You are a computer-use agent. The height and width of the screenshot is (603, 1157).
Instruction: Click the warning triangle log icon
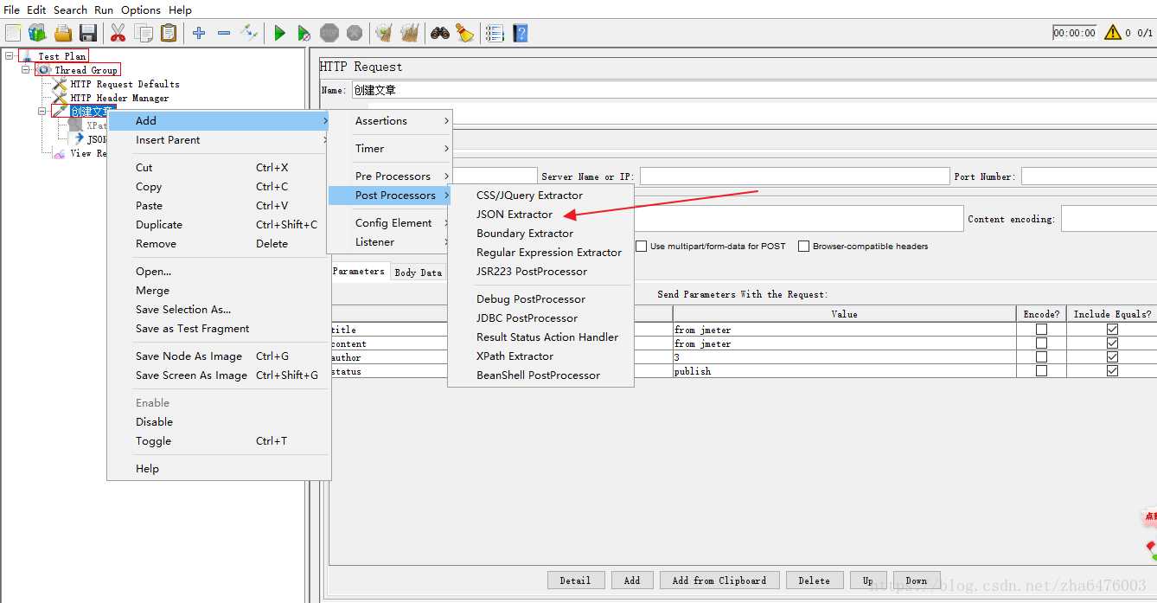coord(1112,33)
